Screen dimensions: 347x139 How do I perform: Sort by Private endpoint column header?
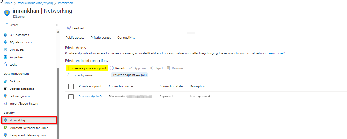click(x=90, y=86)
